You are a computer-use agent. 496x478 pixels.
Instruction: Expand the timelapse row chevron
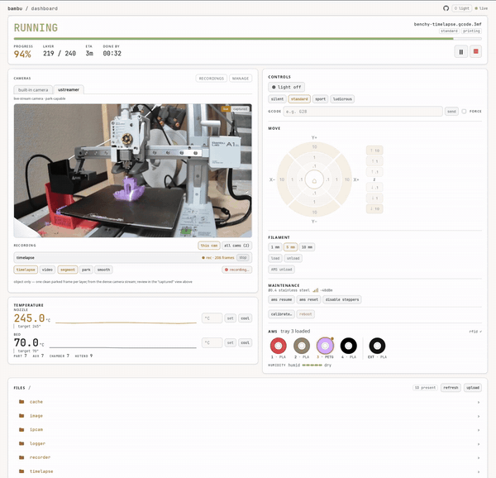[x=479, y=471]
